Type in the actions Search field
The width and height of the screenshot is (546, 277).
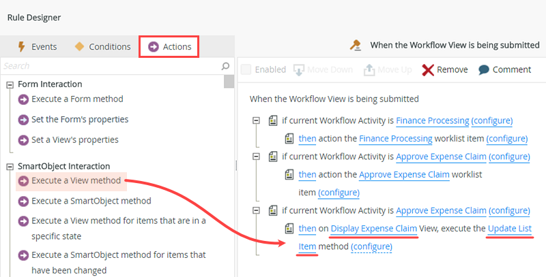click(109, 66)
